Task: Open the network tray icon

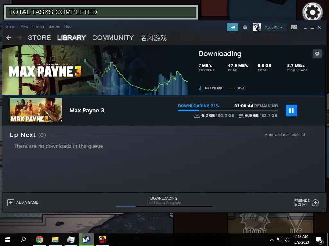Action: click(280, 240)
